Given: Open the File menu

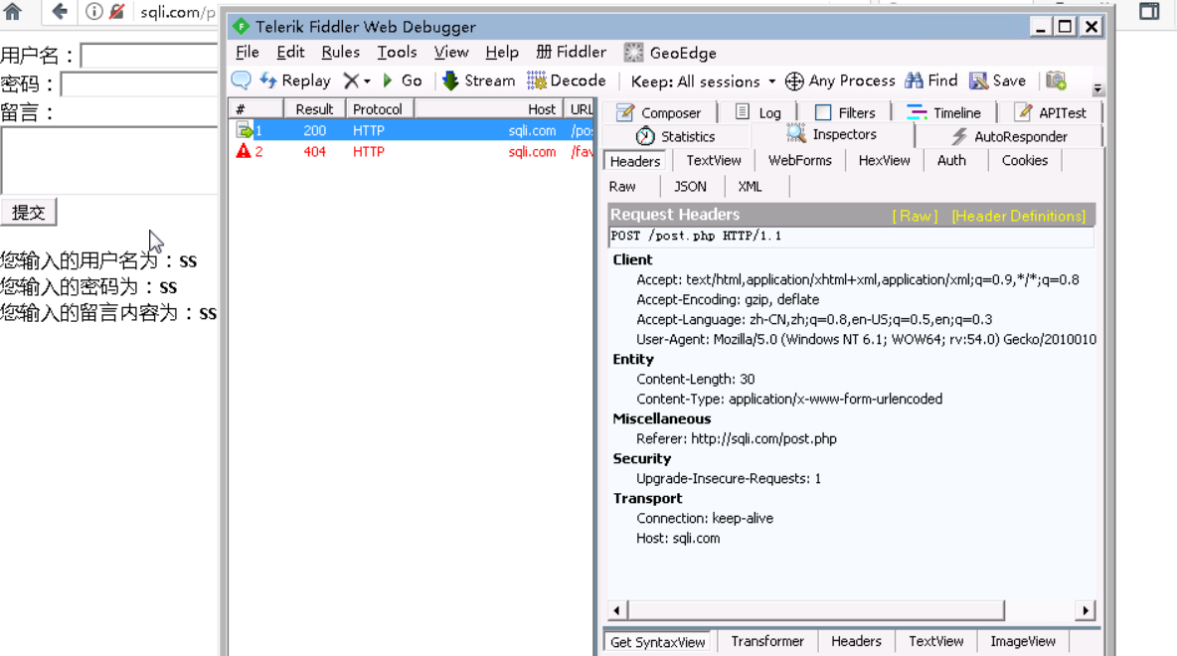Looking at the screenshot, I should [x=247, y=53].
